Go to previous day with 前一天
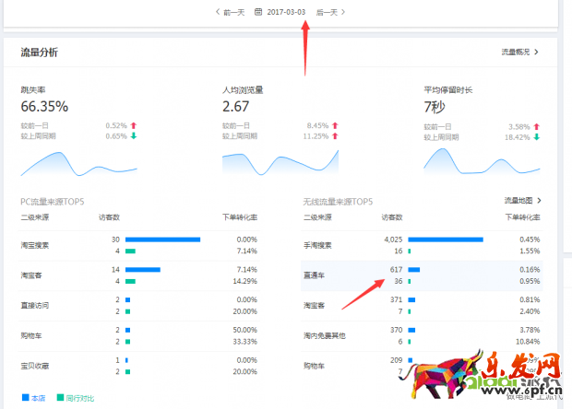 231,12
